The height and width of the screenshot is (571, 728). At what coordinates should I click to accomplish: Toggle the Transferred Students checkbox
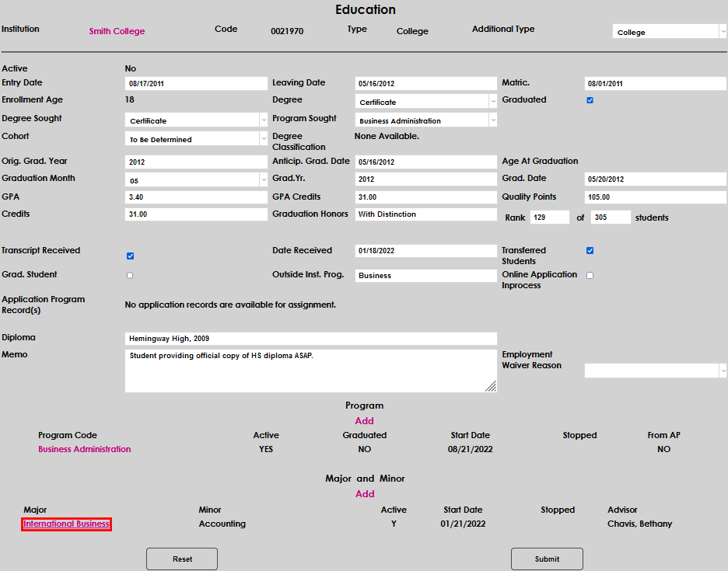pyautogui.click(x=590, y=251)
